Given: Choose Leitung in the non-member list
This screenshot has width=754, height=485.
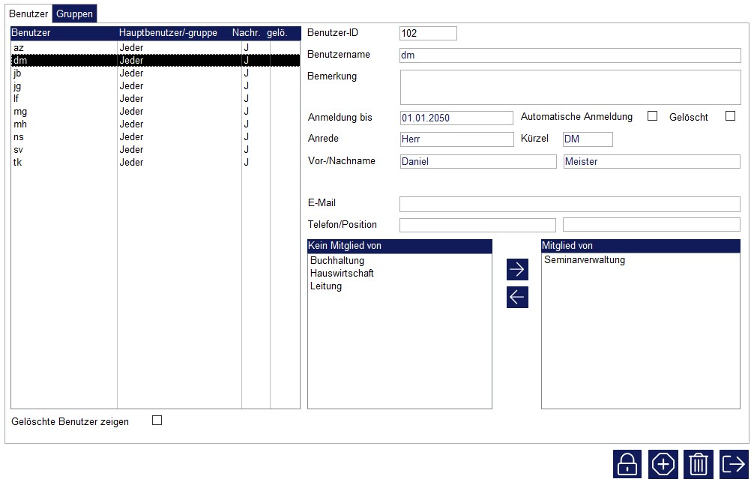Looking at the screenshot, I should coord(326,286).
